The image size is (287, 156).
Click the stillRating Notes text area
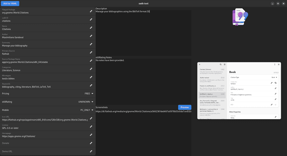point(143,82)
